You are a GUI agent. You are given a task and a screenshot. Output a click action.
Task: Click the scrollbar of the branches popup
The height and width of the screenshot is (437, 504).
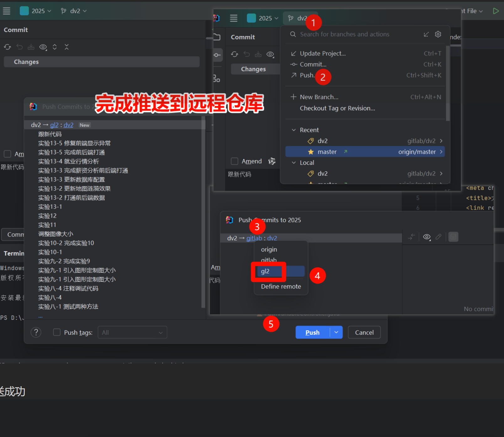(448, 83)
